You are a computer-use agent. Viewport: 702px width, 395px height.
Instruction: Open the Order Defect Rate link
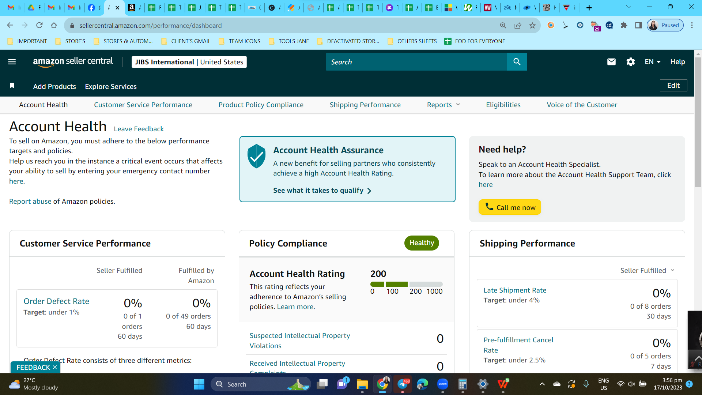click(56, 301)
